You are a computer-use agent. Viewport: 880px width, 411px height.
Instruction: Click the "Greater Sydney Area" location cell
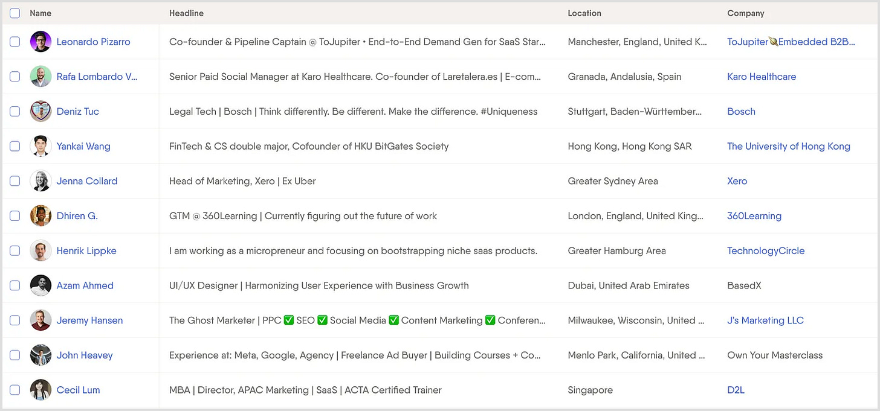pos(613,181)
